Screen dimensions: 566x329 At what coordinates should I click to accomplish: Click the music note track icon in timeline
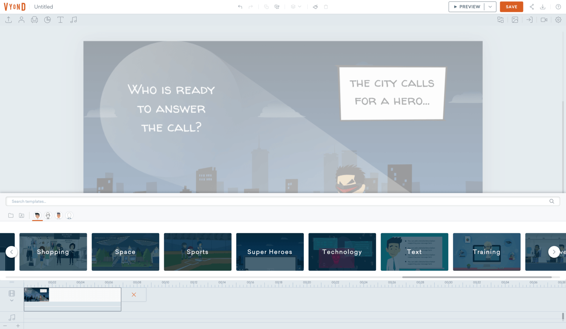point(12,318)
